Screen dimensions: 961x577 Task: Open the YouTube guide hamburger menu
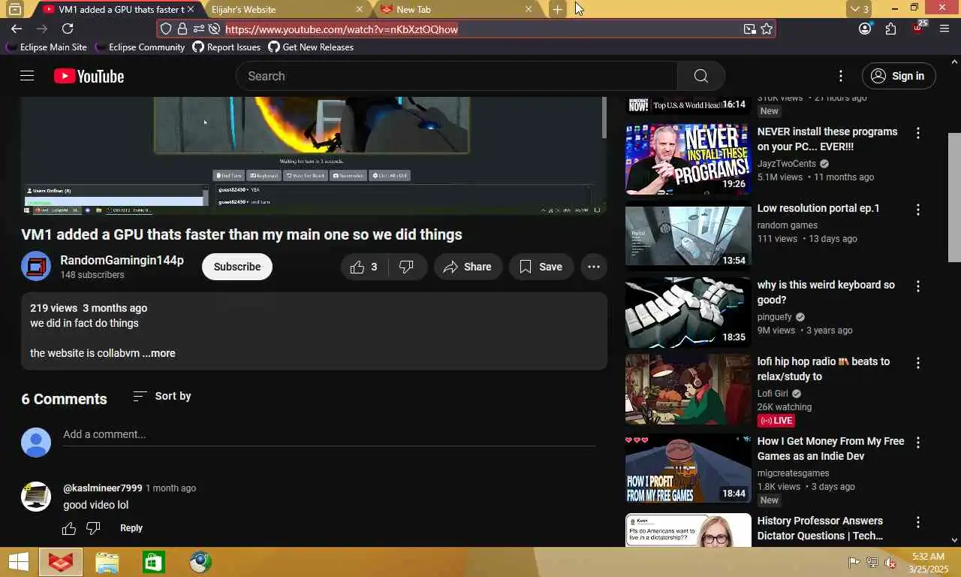coord(27,76)
